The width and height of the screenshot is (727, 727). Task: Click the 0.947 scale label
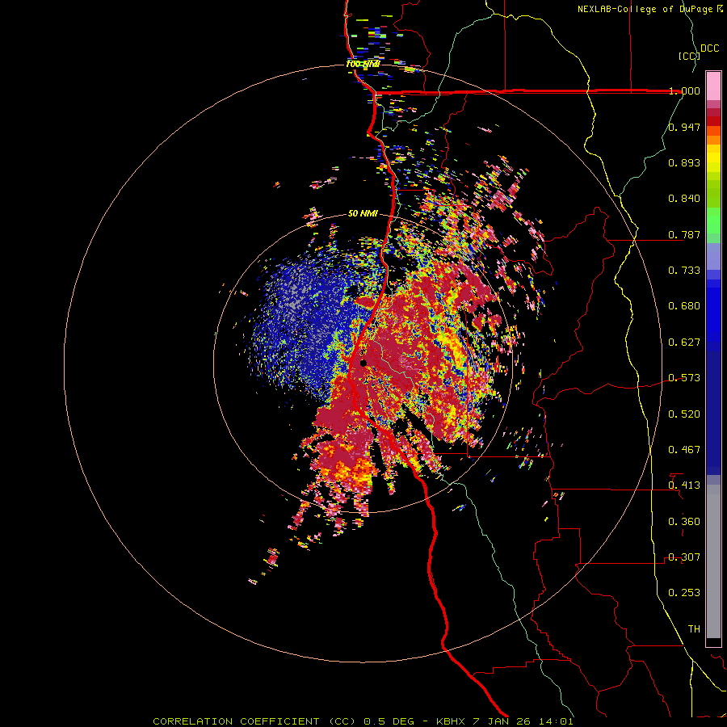point(684,127)
